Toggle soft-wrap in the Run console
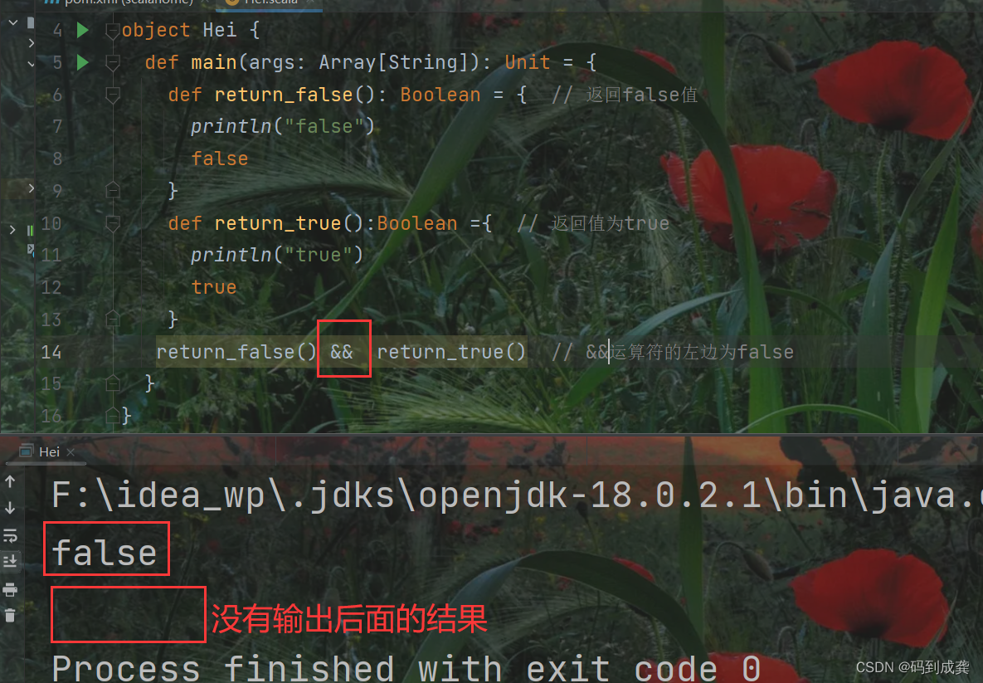 pos(10,535)
